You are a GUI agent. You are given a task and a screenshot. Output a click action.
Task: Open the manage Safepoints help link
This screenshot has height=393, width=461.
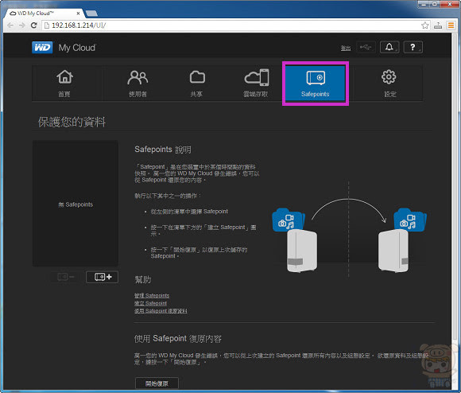(x=152, y=295)
